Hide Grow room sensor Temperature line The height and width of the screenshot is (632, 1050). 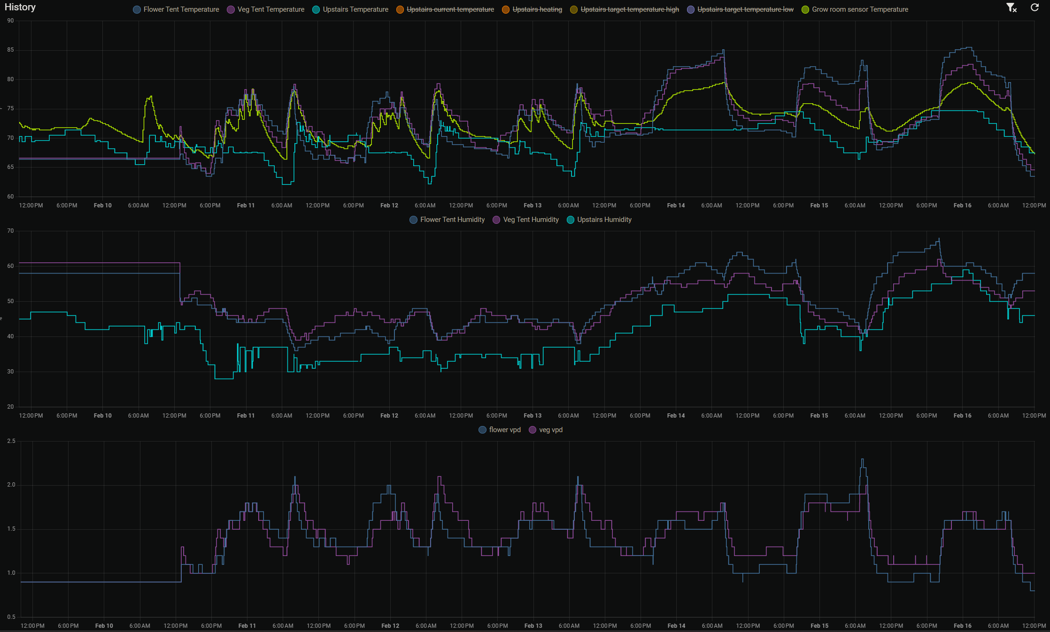tap(860, 9)
